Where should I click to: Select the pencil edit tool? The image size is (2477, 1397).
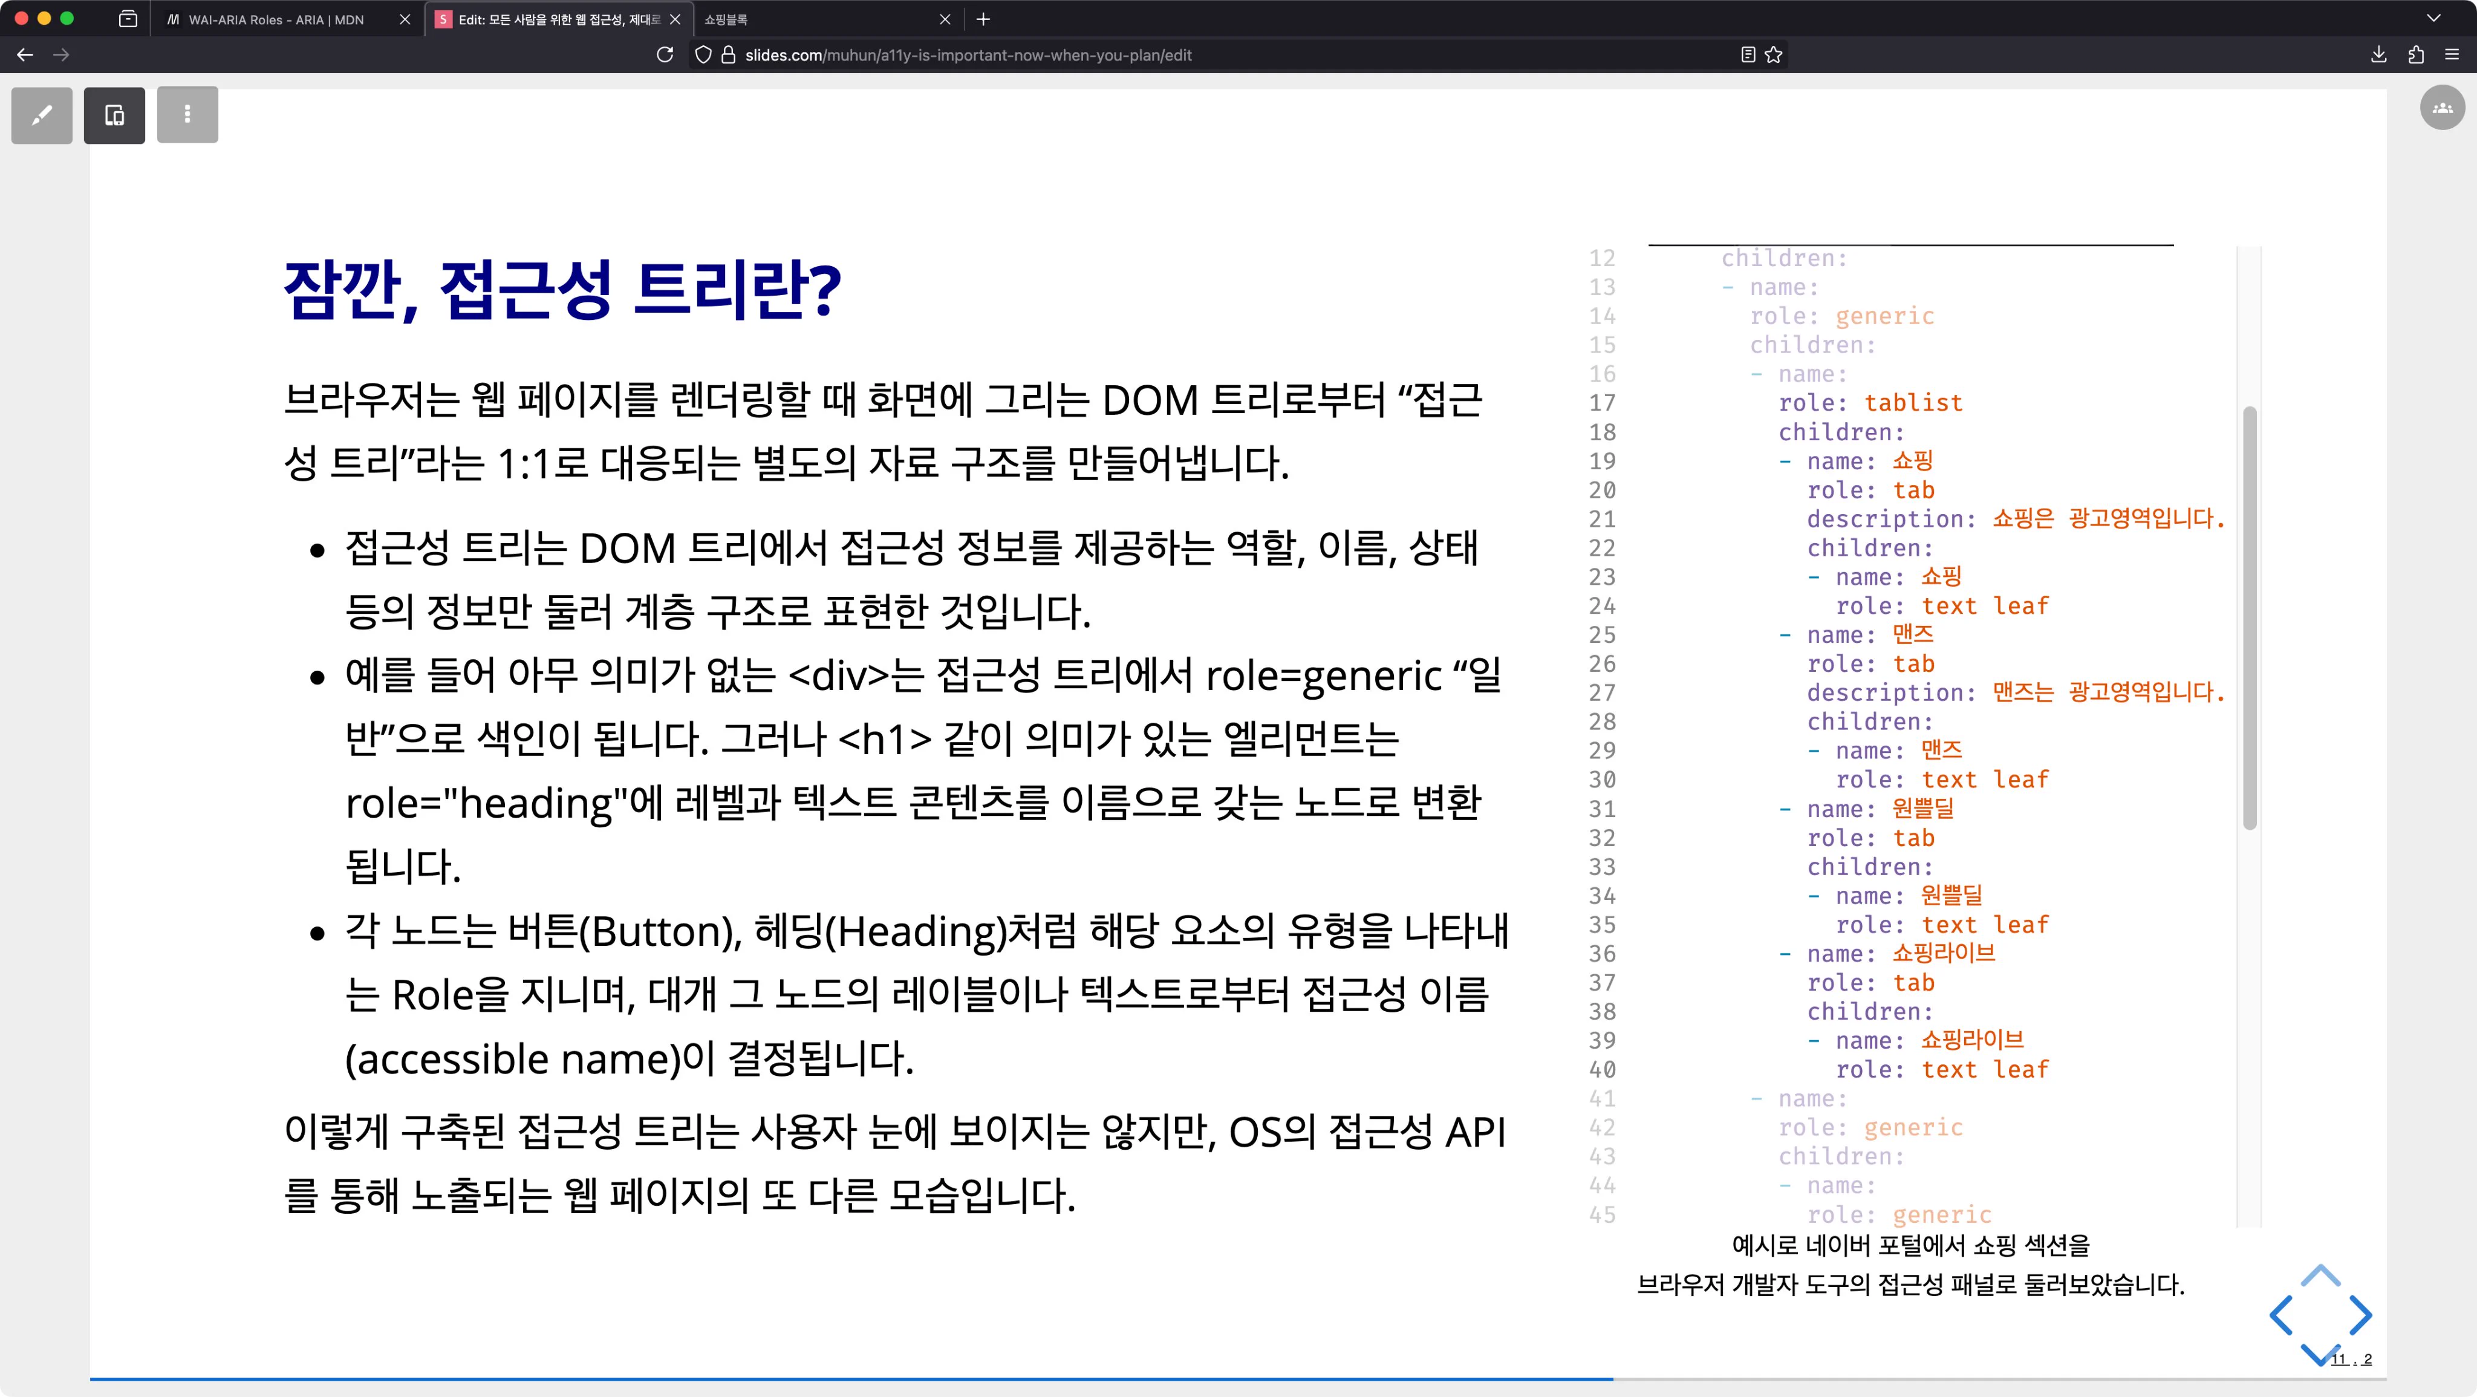tap(42, 114)
